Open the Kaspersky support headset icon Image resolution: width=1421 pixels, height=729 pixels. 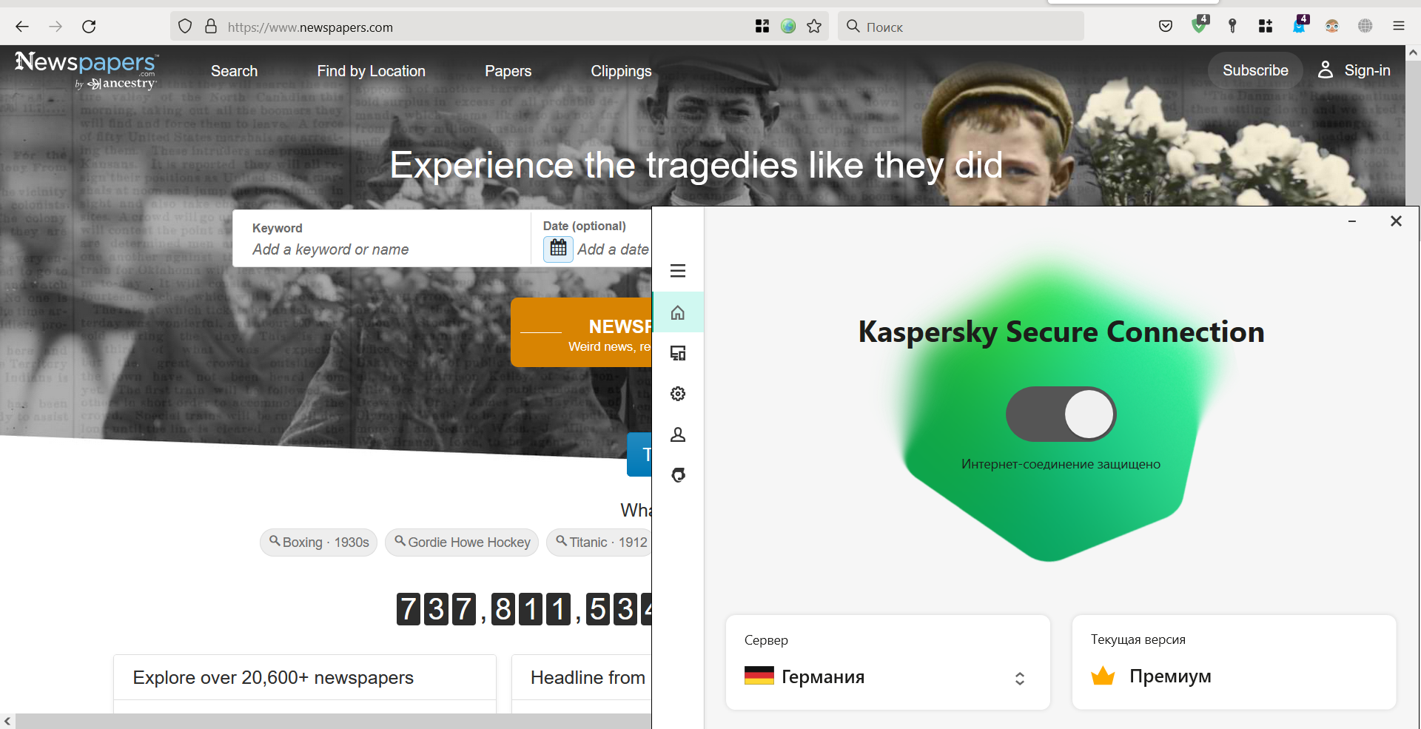677,475
